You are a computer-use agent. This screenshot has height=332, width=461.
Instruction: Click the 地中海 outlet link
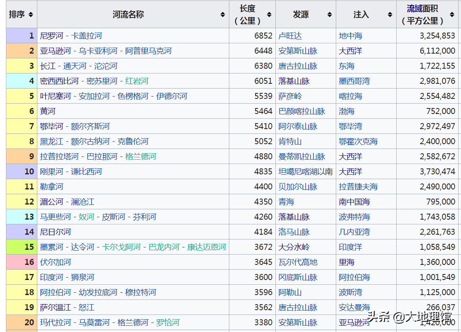pos(350,35)
